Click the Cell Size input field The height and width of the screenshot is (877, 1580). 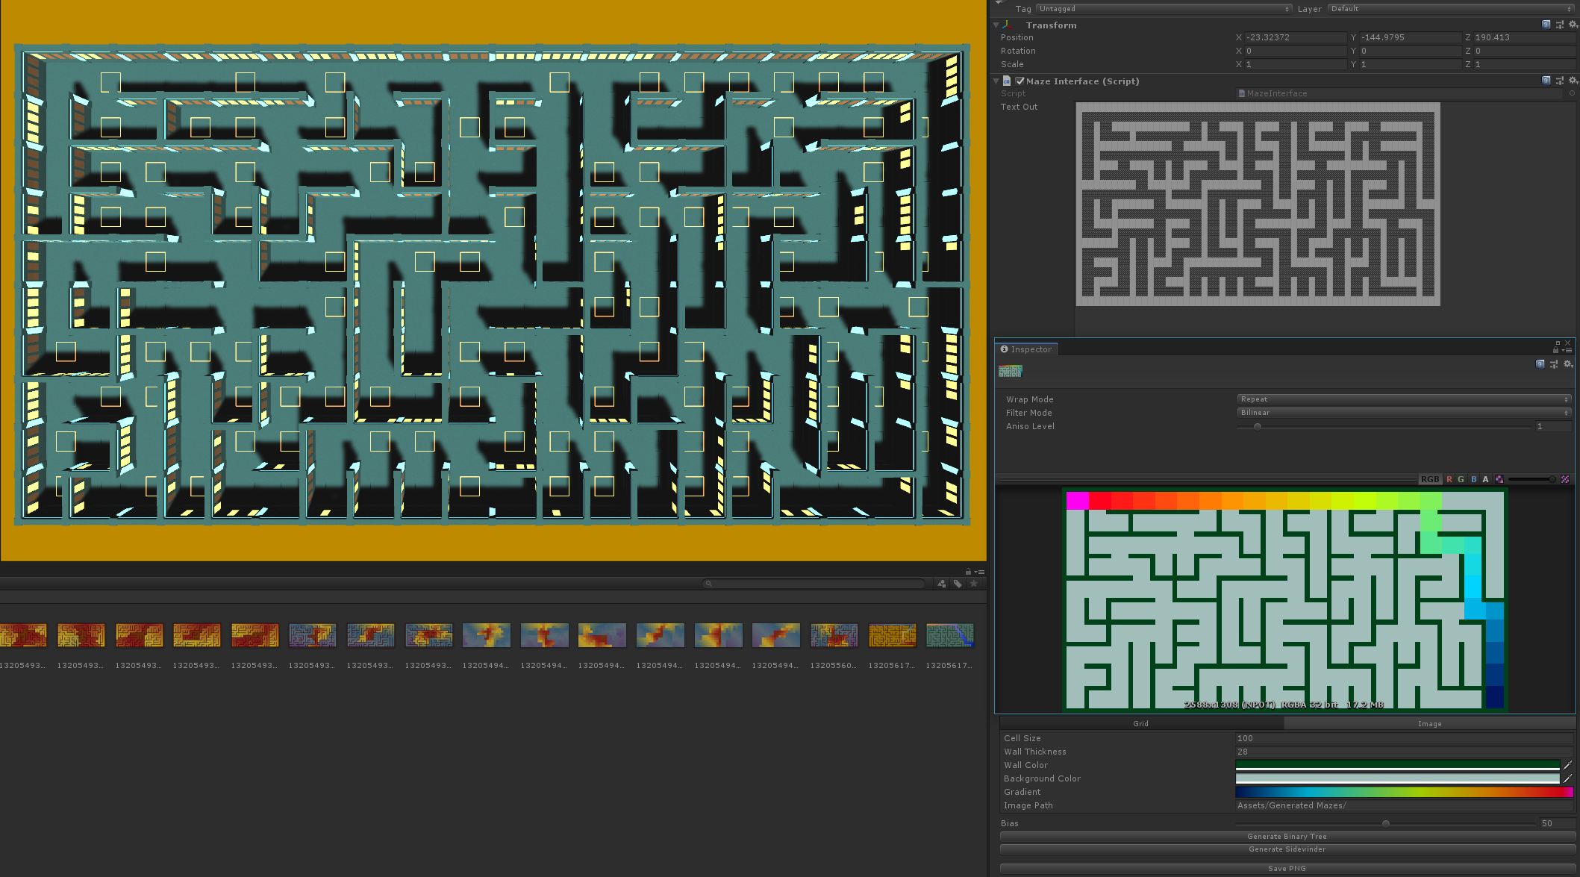[x=1404, y=738]
